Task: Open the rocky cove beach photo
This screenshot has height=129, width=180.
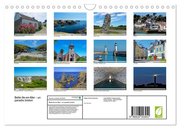Action: tap(30, 51)
